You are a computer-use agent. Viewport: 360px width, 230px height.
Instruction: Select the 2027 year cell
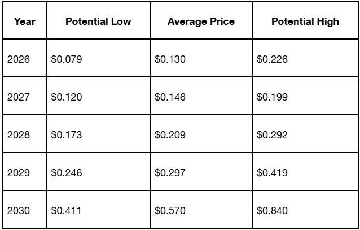click(x=25, y=96)
